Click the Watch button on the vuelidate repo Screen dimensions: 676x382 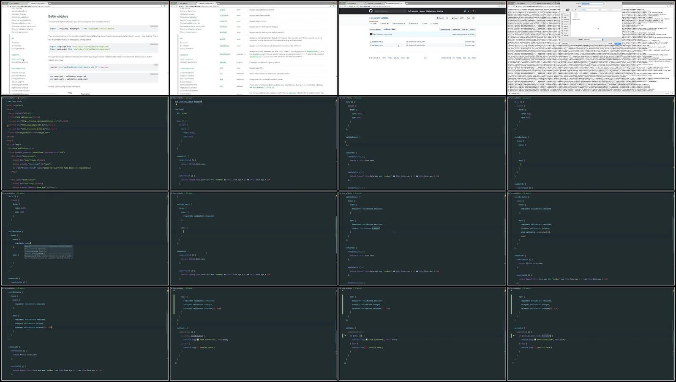(440, 18)
